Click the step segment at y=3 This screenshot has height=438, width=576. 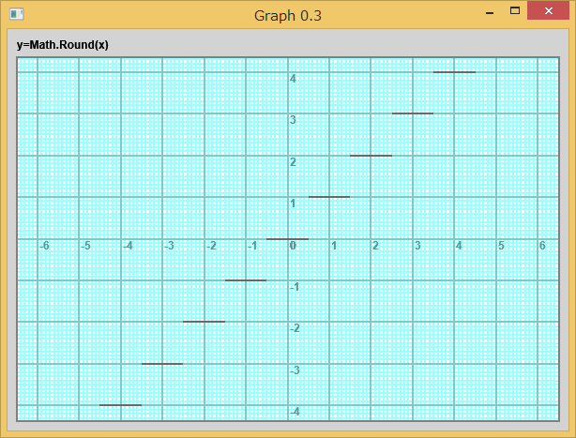tap(413, 113)
